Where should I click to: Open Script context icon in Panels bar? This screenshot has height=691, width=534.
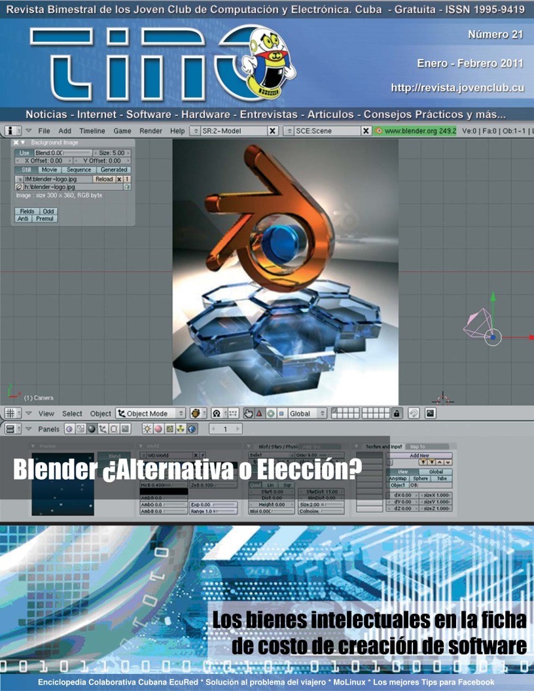80,429
